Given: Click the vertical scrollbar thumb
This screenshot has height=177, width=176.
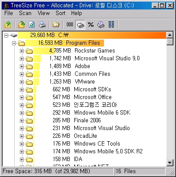Looking at the screenshot, I should tap(170, 42).
